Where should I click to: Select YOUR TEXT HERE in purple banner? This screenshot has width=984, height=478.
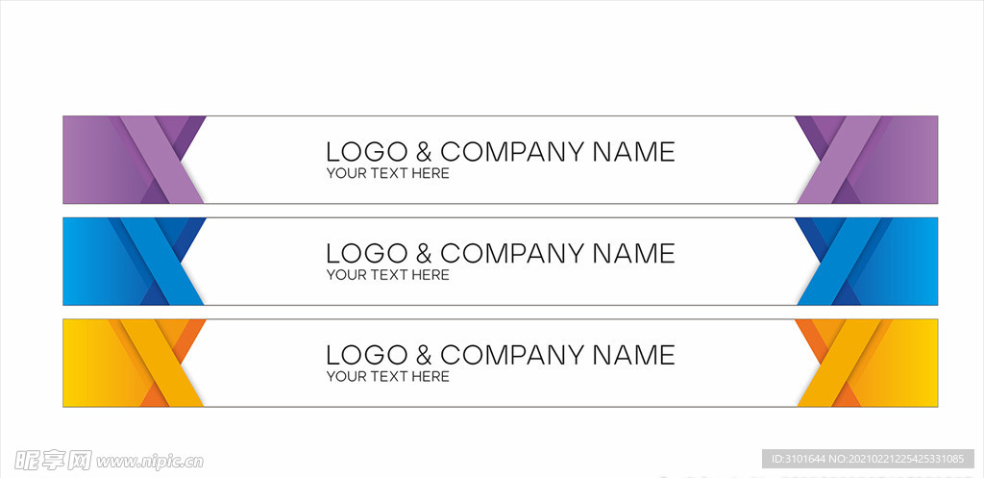pyautogui.click(x=388, y=173)
